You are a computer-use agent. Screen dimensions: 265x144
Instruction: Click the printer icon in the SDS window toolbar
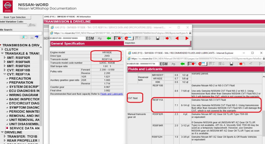(100, 38)
